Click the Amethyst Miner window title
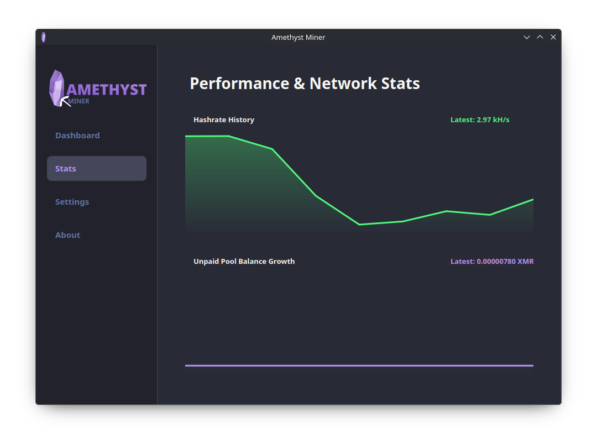The width and height of the screenshot is (597, 447). pos(298,38)
